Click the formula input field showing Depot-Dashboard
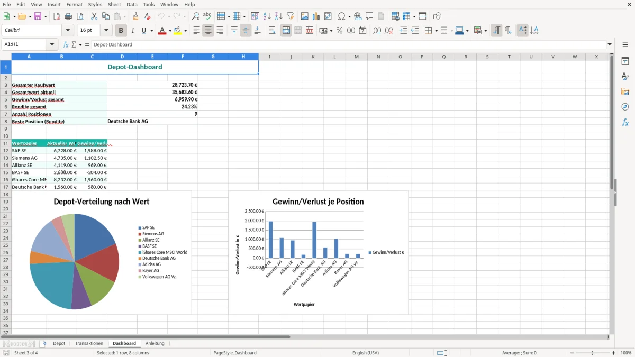 coord(349,44)
